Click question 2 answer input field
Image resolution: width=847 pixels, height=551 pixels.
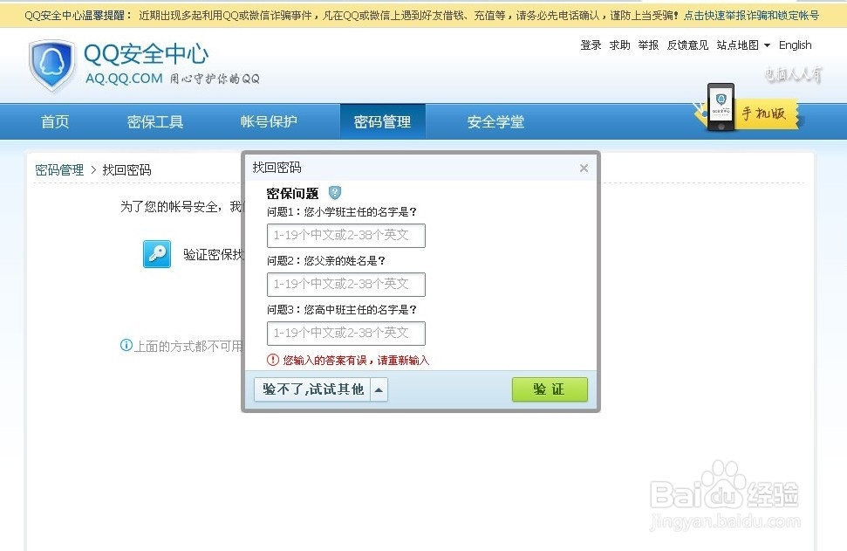pos(345,284)
